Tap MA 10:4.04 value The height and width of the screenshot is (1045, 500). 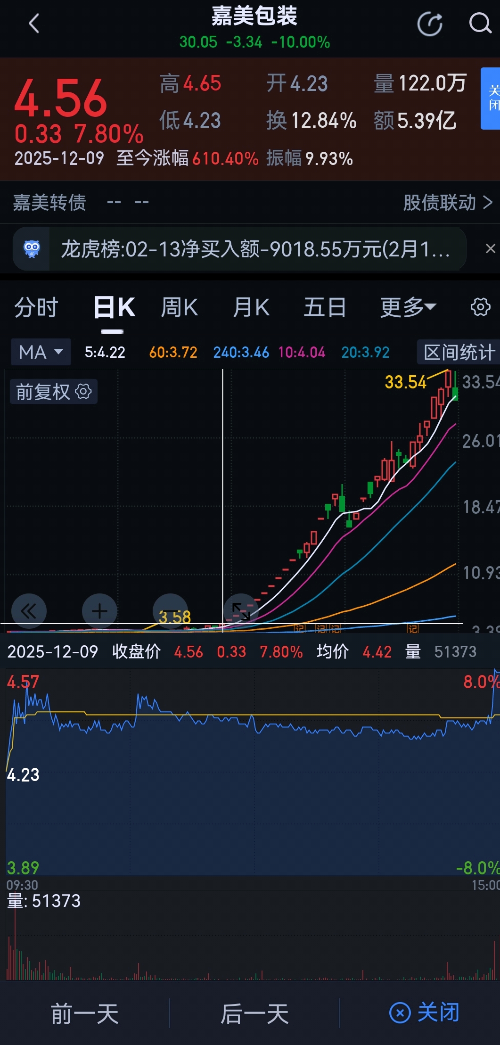[302, 352]
